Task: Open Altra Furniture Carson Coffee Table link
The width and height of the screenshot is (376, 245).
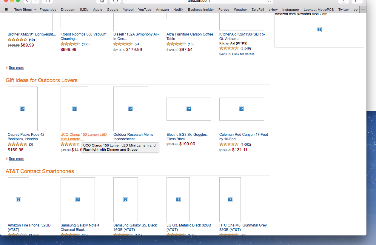Action: 190,36
